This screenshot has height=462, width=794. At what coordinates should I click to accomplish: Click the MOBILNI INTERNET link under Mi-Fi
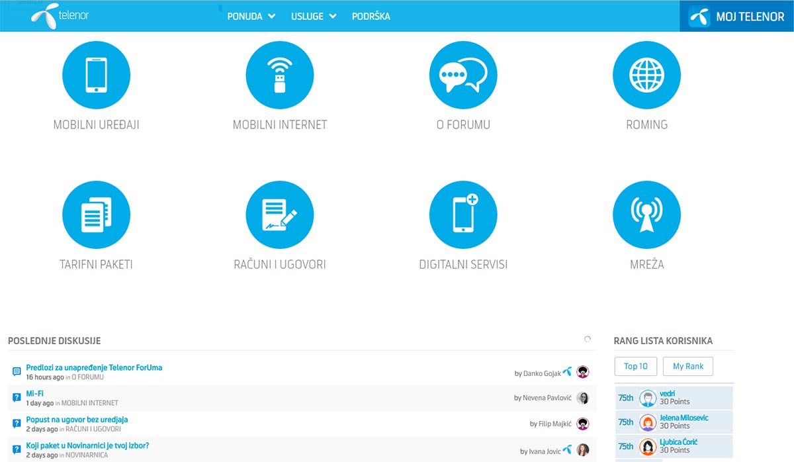point(89,403)
